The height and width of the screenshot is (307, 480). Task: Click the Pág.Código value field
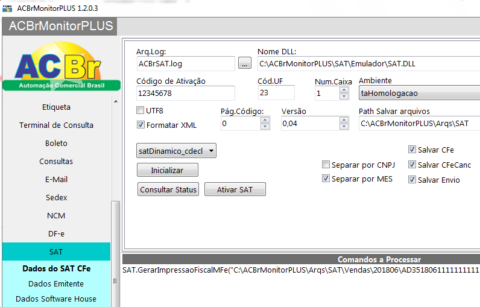click(x=241, y=123)
